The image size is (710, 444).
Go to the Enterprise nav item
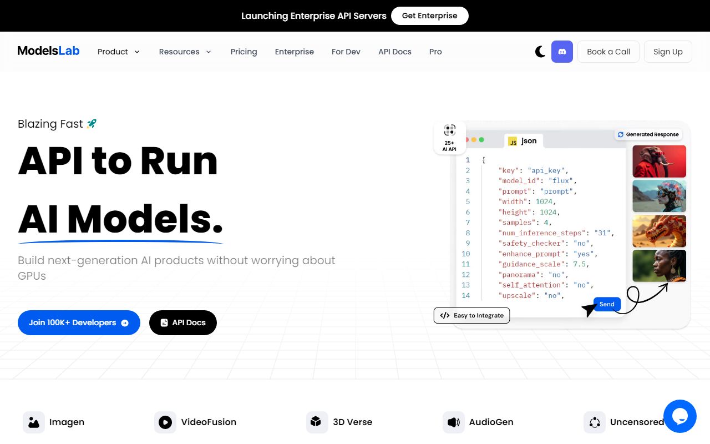[x=294, y=52]
